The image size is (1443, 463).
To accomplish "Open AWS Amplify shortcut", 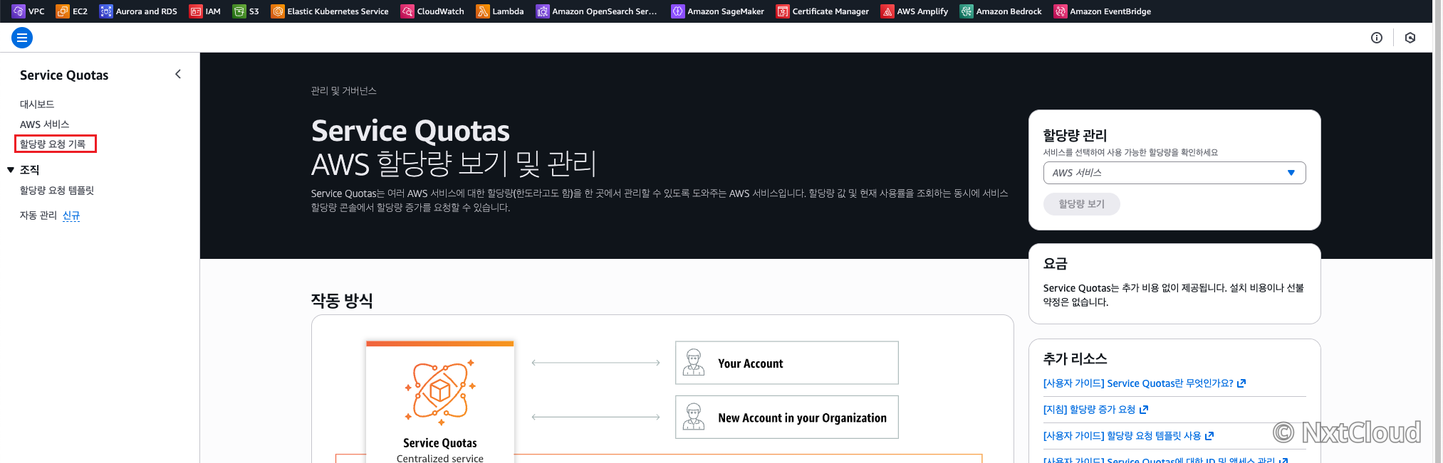I will tap(915, 11).
